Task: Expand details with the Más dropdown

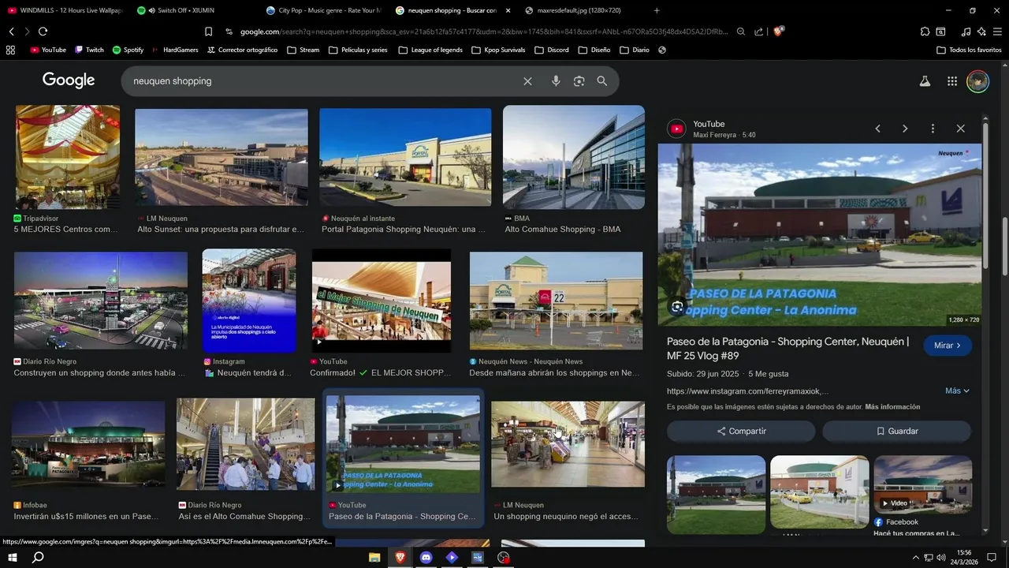Action: point(957,390)
